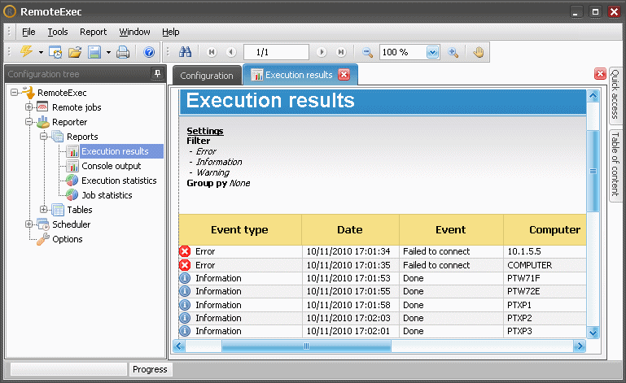Expand the Tables node

(43, 210)
